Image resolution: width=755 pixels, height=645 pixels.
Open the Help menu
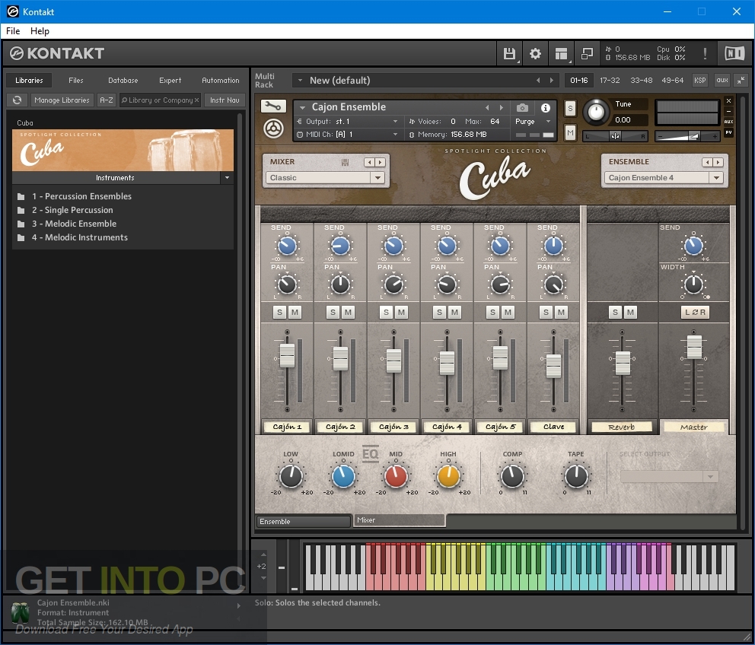point(40,31)
